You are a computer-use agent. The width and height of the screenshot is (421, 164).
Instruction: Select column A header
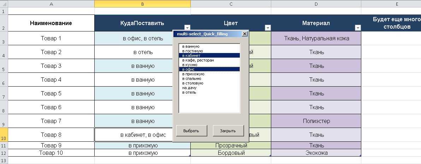pyautogui.click(x=51, y=4)
